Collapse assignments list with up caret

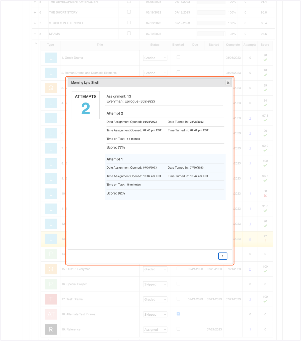point(36,43)
